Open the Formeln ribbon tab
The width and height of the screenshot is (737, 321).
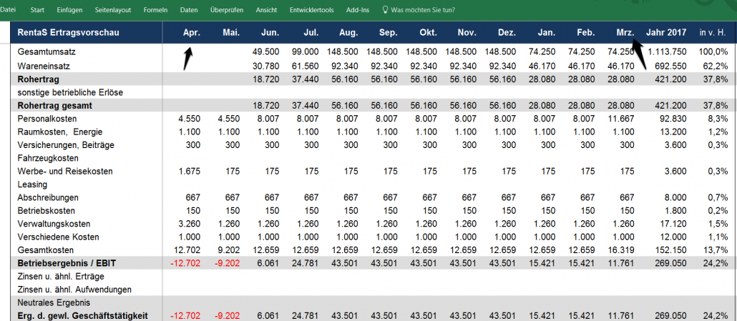pyautogui.click(x=155, y=10)
